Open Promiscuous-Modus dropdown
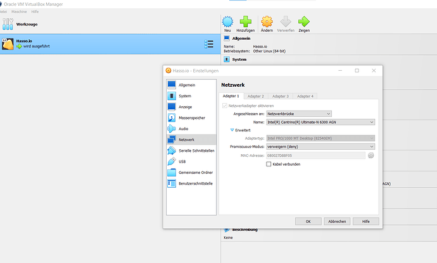Screen dimensions: 437x263 320,147
